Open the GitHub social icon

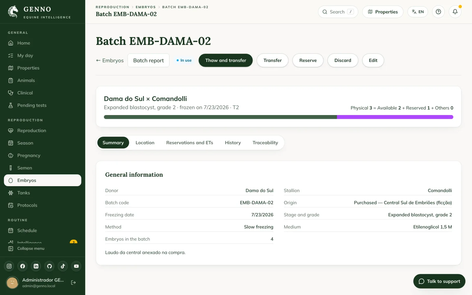click(x=50, y=266)
